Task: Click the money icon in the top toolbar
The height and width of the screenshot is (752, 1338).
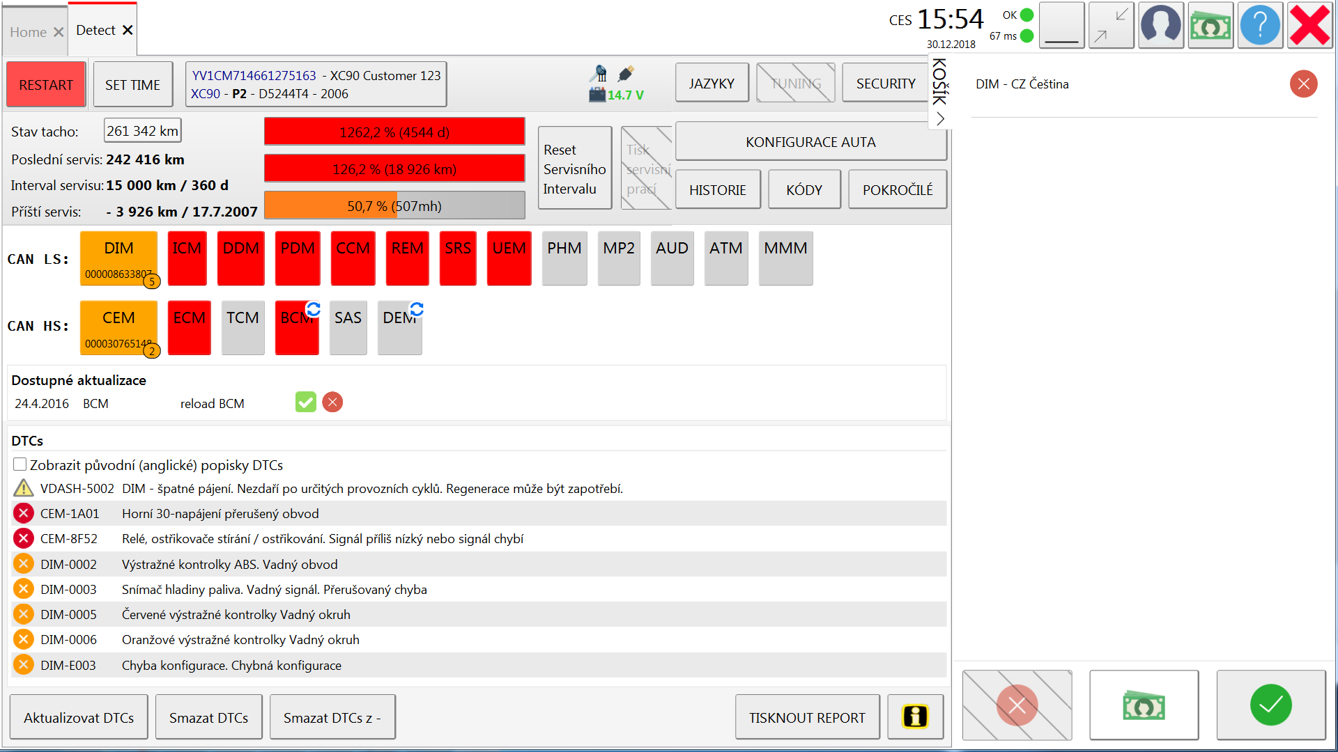Action: click(1210, 25)
